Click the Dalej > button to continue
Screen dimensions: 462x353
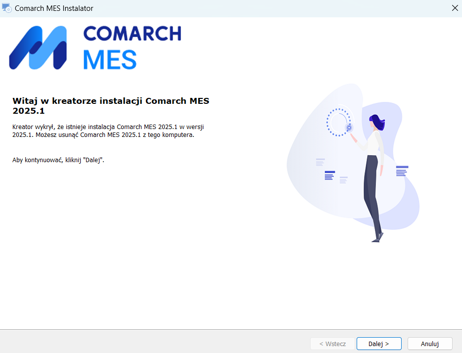pyautogui.click(x=379, y=344)
